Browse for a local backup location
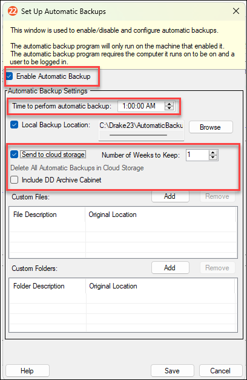 (211, 127)
